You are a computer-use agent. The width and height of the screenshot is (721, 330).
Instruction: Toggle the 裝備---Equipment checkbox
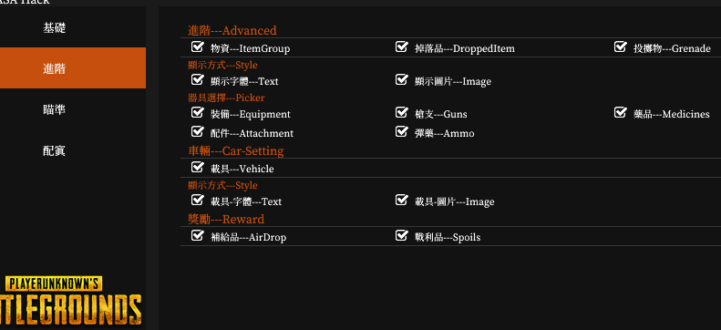(x=197, y=113)
